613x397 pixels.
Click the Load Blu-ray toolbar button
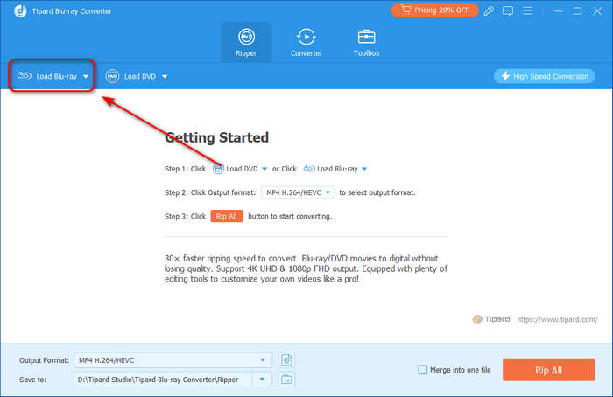click(51, 76)
